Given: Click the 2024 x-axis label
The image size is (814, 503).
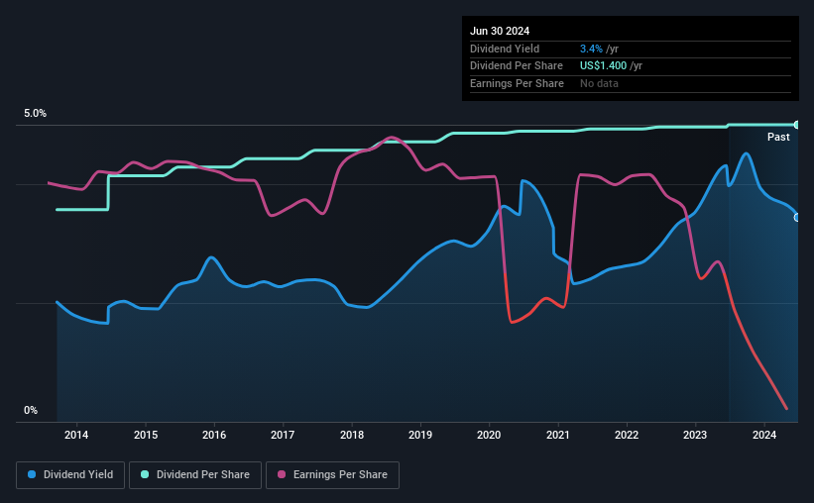Looking at the screenshot, I should click(764, 435).
